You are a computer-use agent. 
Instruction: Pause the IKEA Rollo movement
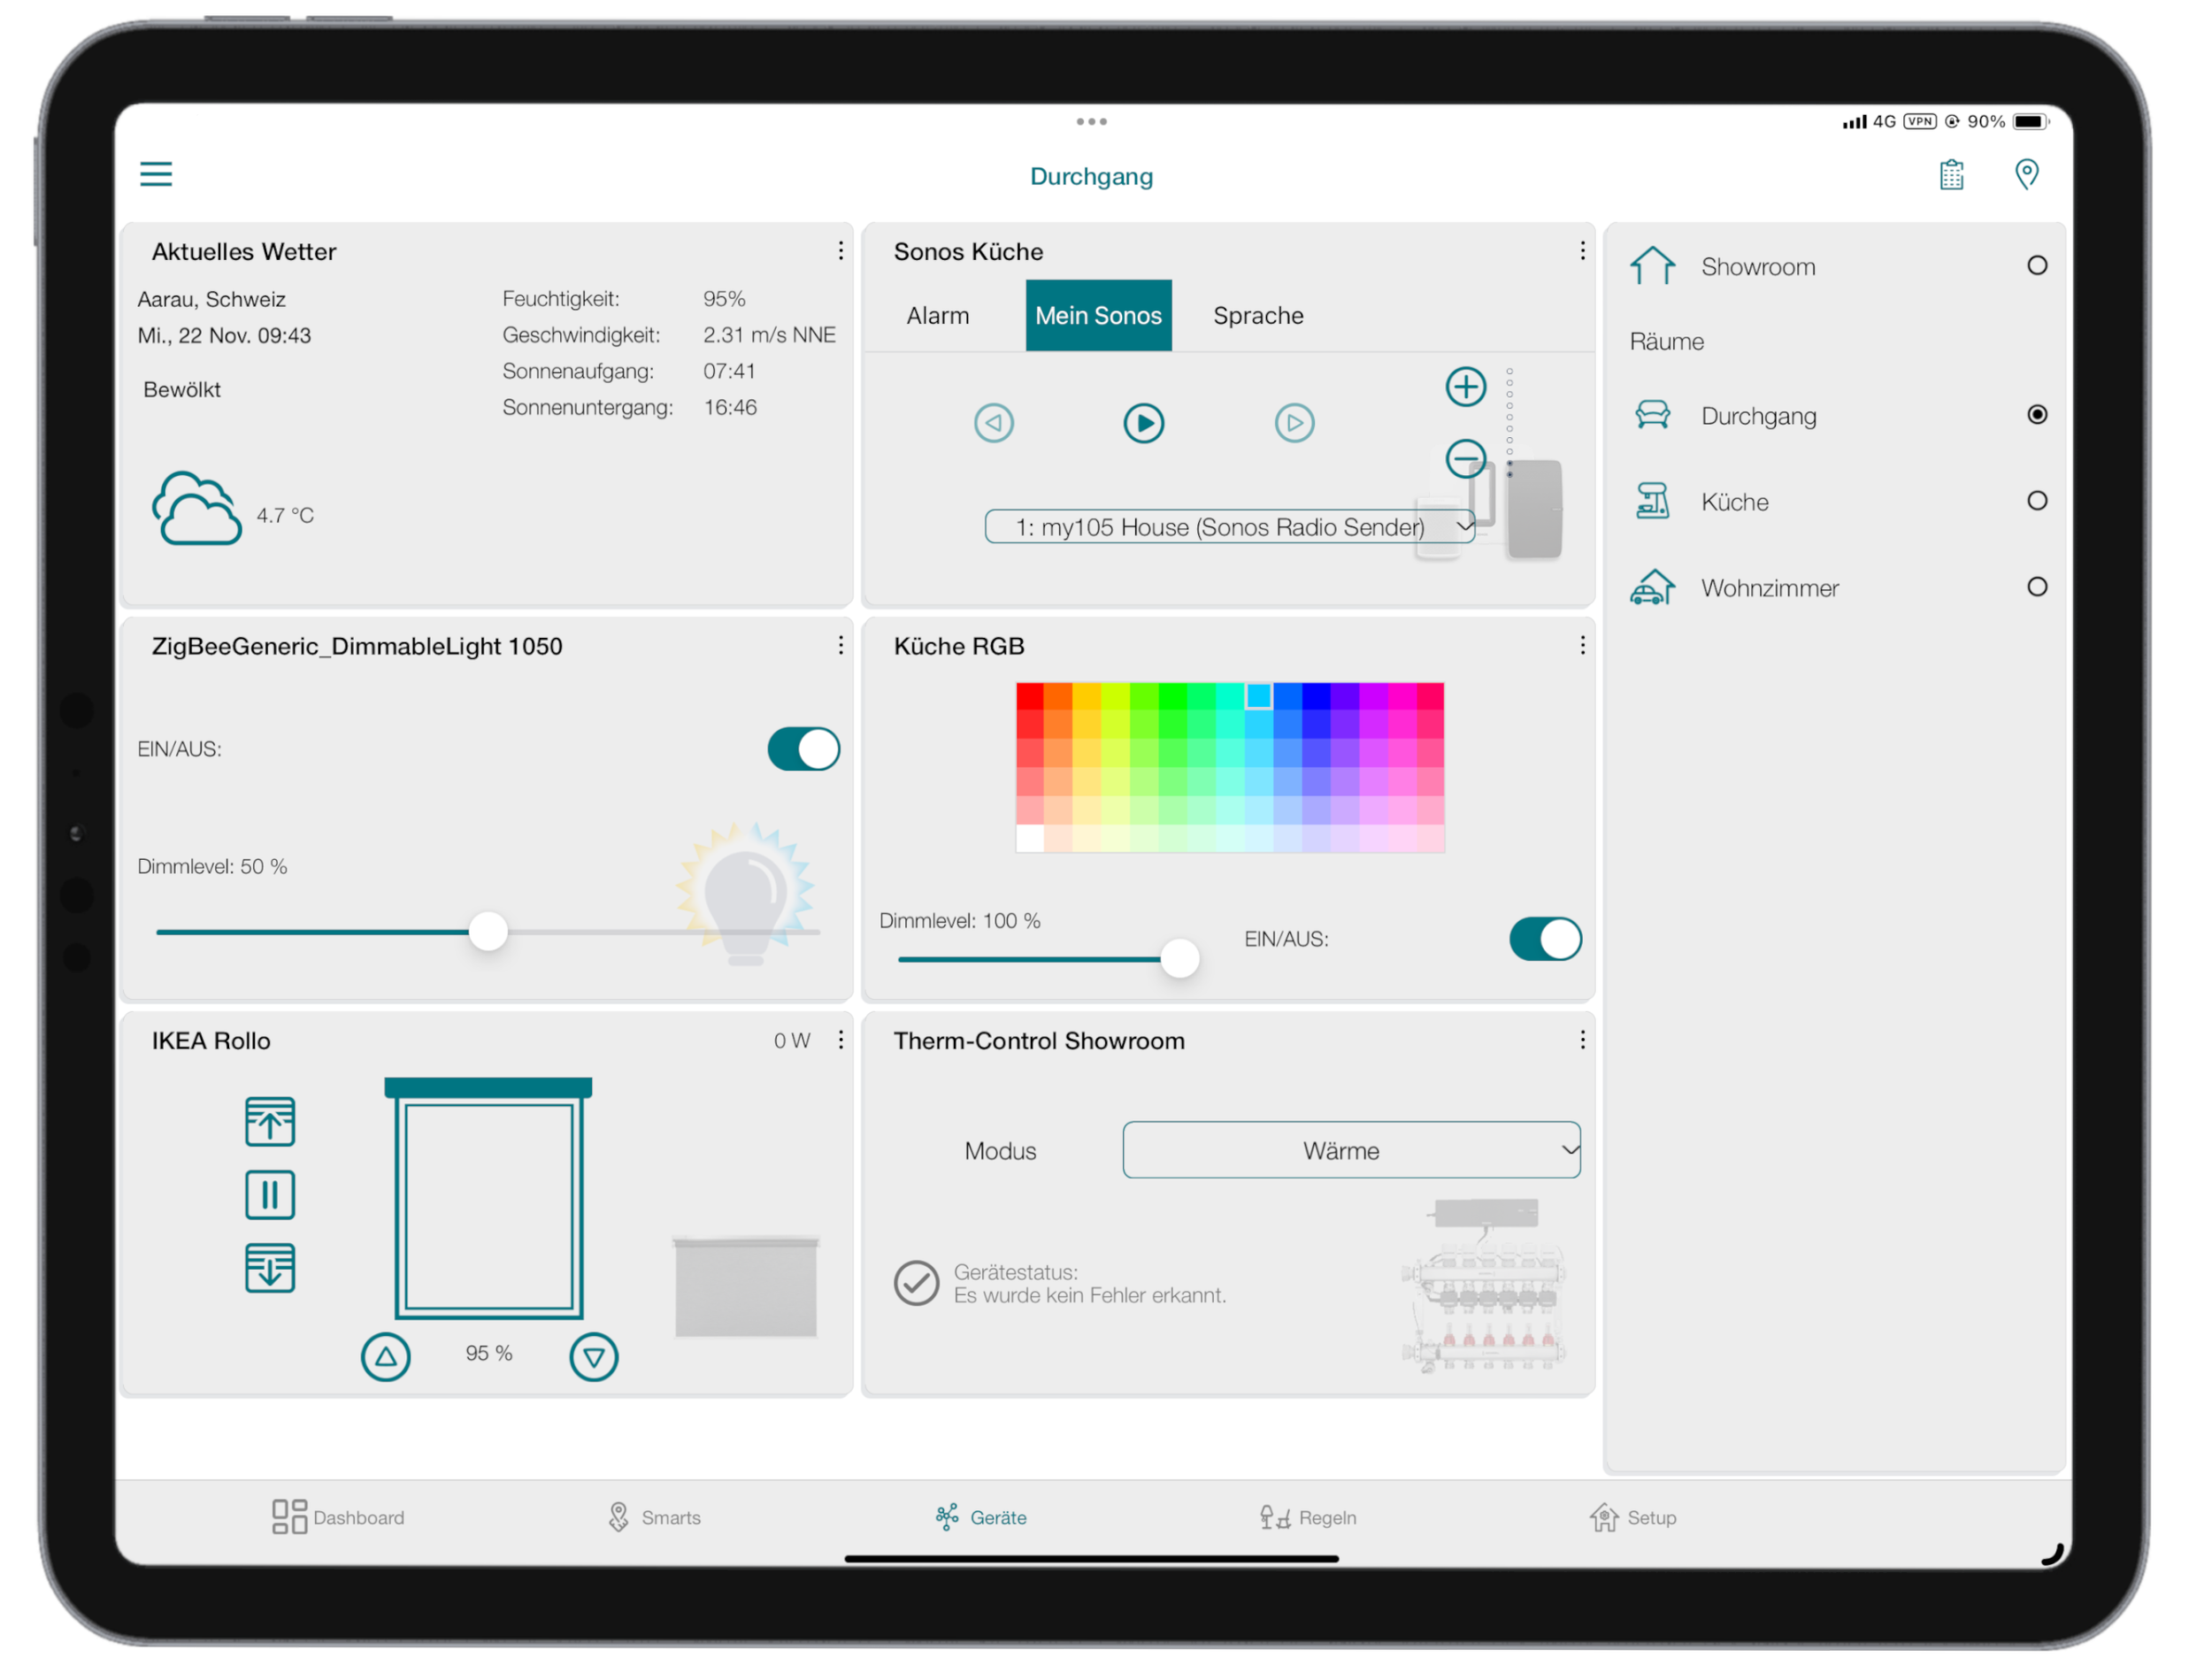click(270, 1195)
